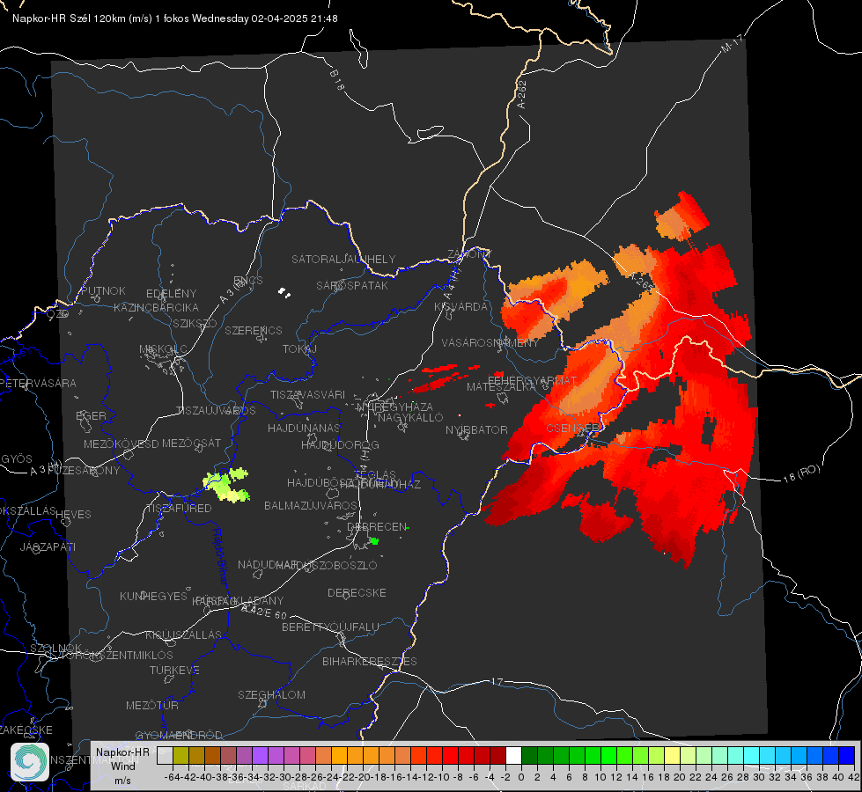This screenshot has width=862, height=792.
Task: Click the JASZAPATI label
Action: (48, 546)
